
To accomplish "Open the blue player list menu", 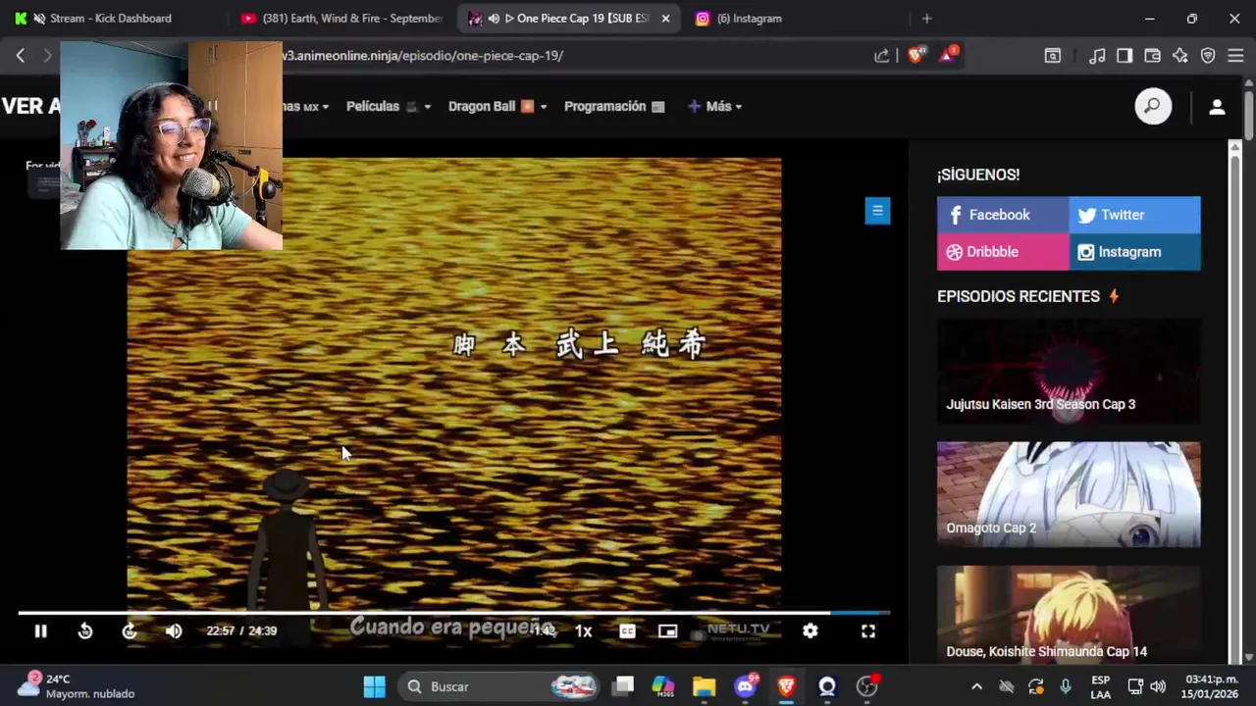I will (x=877, y=210).
